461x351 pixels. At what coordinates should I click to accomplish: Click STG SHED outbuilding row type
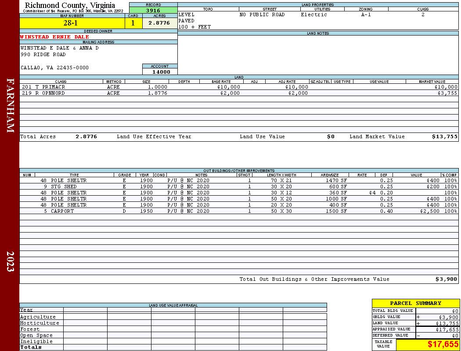(64, 187)
